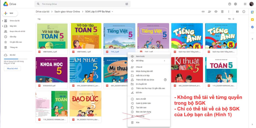Click the help icon beside Thêm lối tắt vào Drive
This screenshot has width=256, height=128.
point(165,80)
